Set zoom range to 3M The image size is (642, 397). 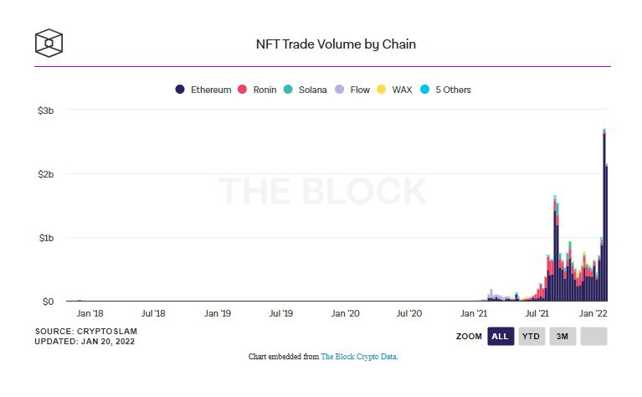[562, 336]
